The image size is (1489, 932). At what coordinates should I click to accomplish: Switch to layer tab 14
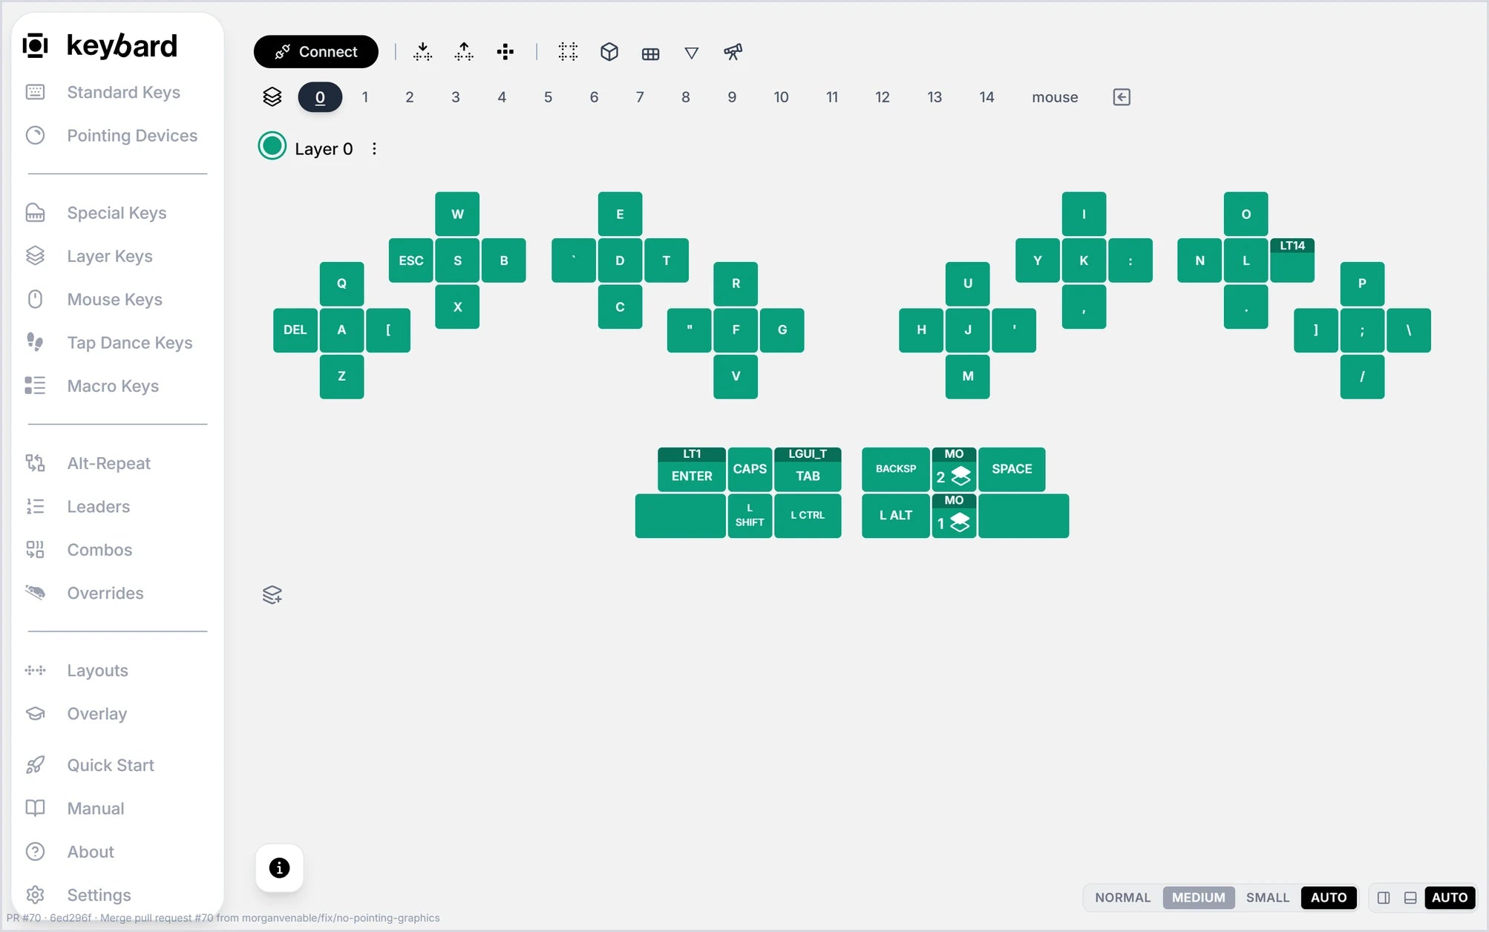pyautogui.click(x=986, y=97)
